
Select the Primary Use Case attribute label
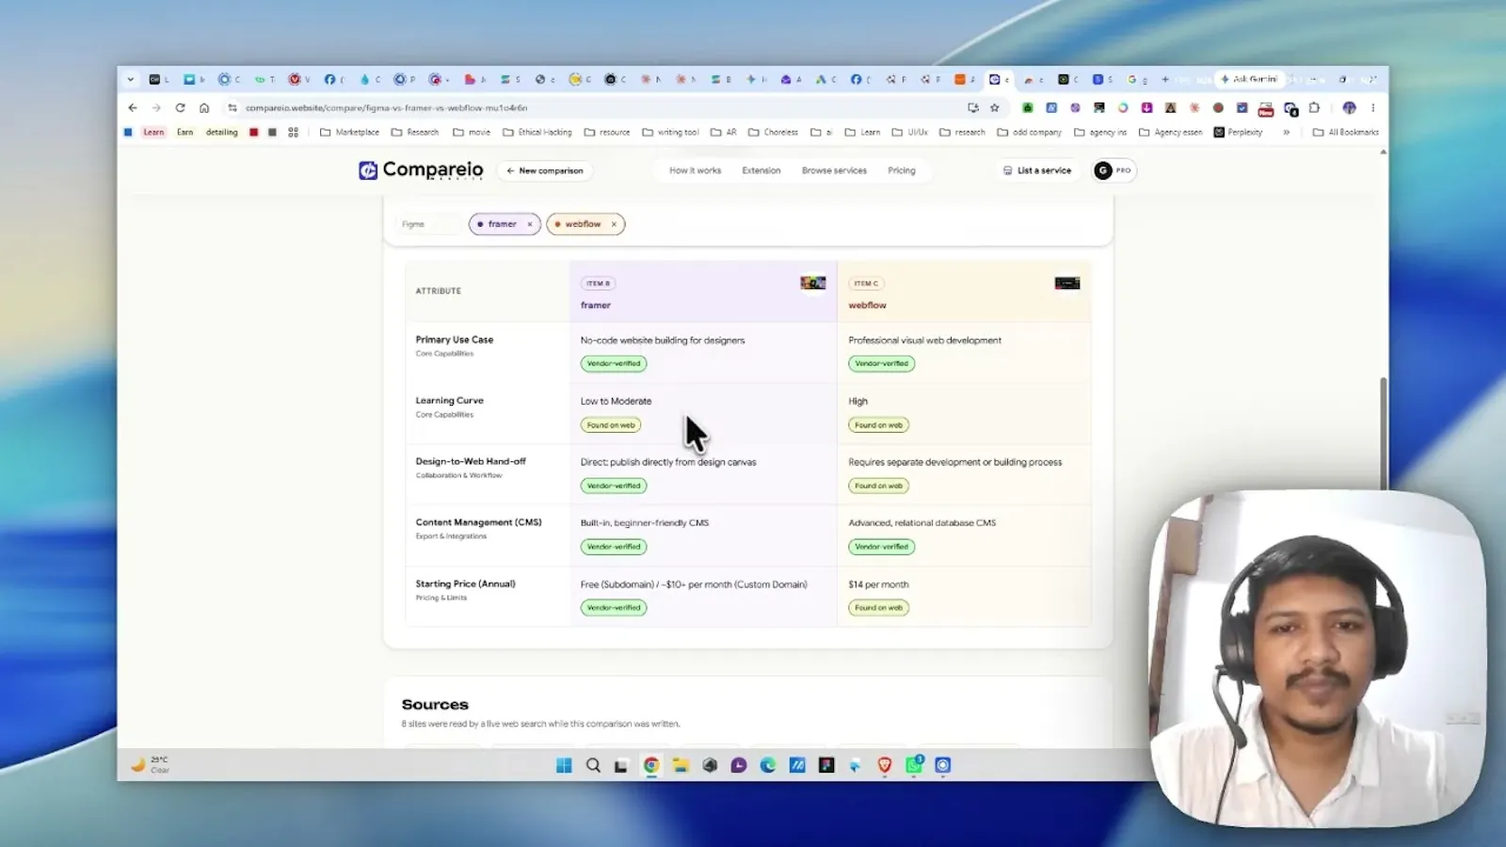point(455,340)
